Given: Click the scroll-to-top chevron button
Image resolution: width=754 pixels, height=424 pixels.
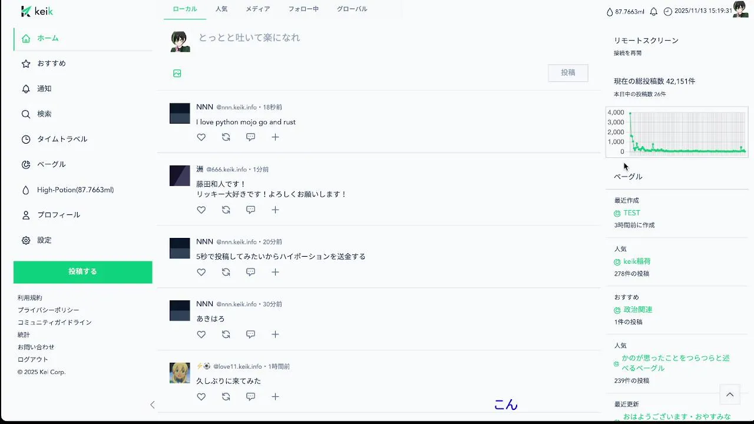Looking at the screenshot, I should (729, 395).
